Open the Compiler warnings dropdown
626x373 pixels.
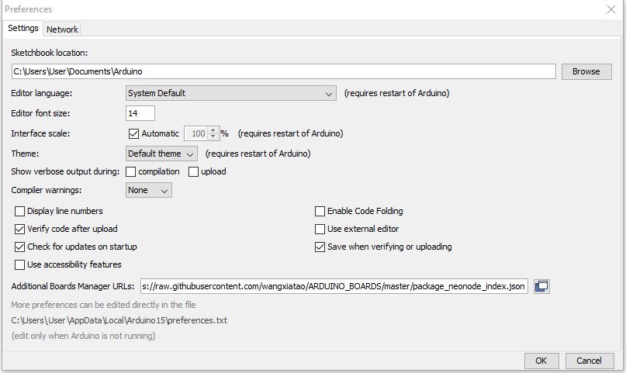click(149, 190)
